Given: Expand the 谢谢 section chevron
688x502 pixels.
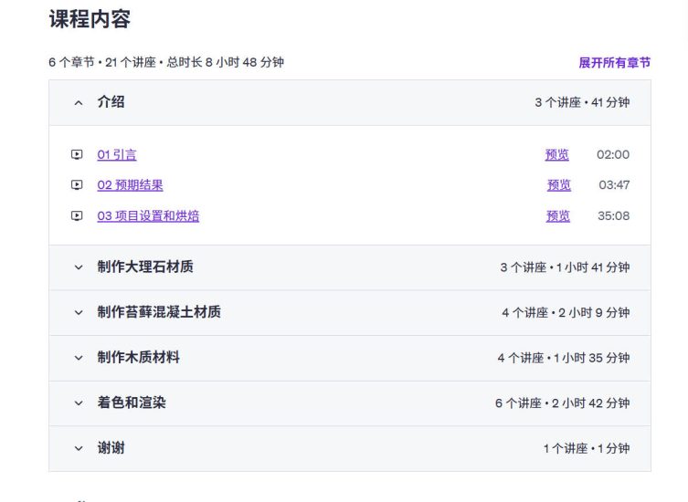Looking at the screenshot, I should 79,448.
